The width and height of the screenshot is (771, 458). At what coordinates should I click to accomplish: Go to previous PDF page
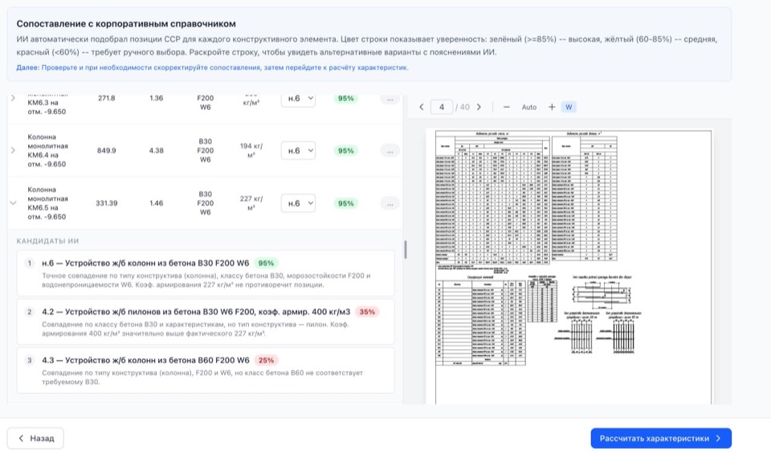coord(421,107)
